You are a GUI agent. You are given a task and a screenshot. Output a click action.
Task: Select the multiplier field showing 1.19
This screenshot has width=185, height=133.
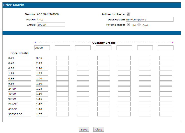coord(42,94)
